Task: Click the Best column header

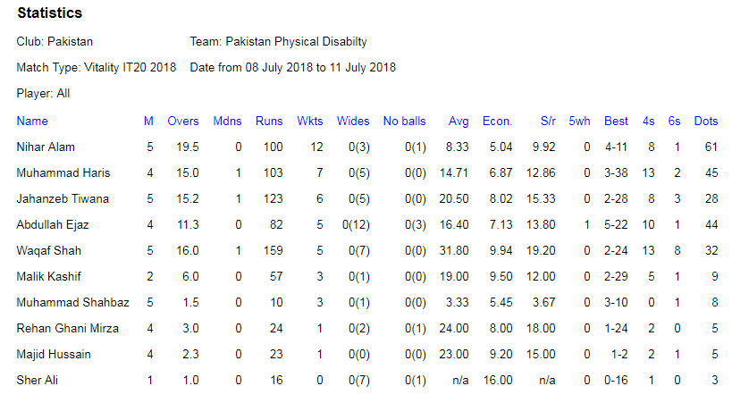Action: tap(616, 121)
